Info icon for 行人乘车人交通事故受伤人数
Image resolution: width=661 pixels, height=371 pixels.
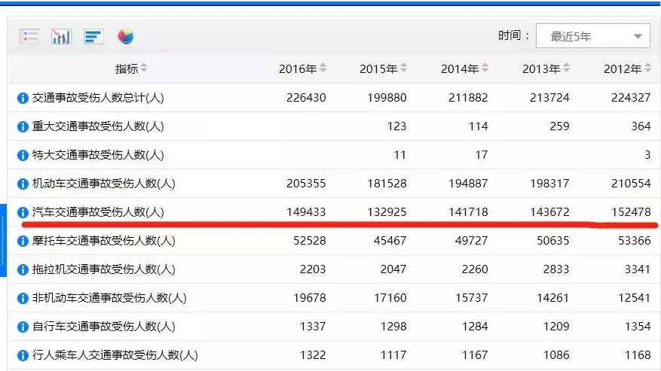(x=23, y=356)
